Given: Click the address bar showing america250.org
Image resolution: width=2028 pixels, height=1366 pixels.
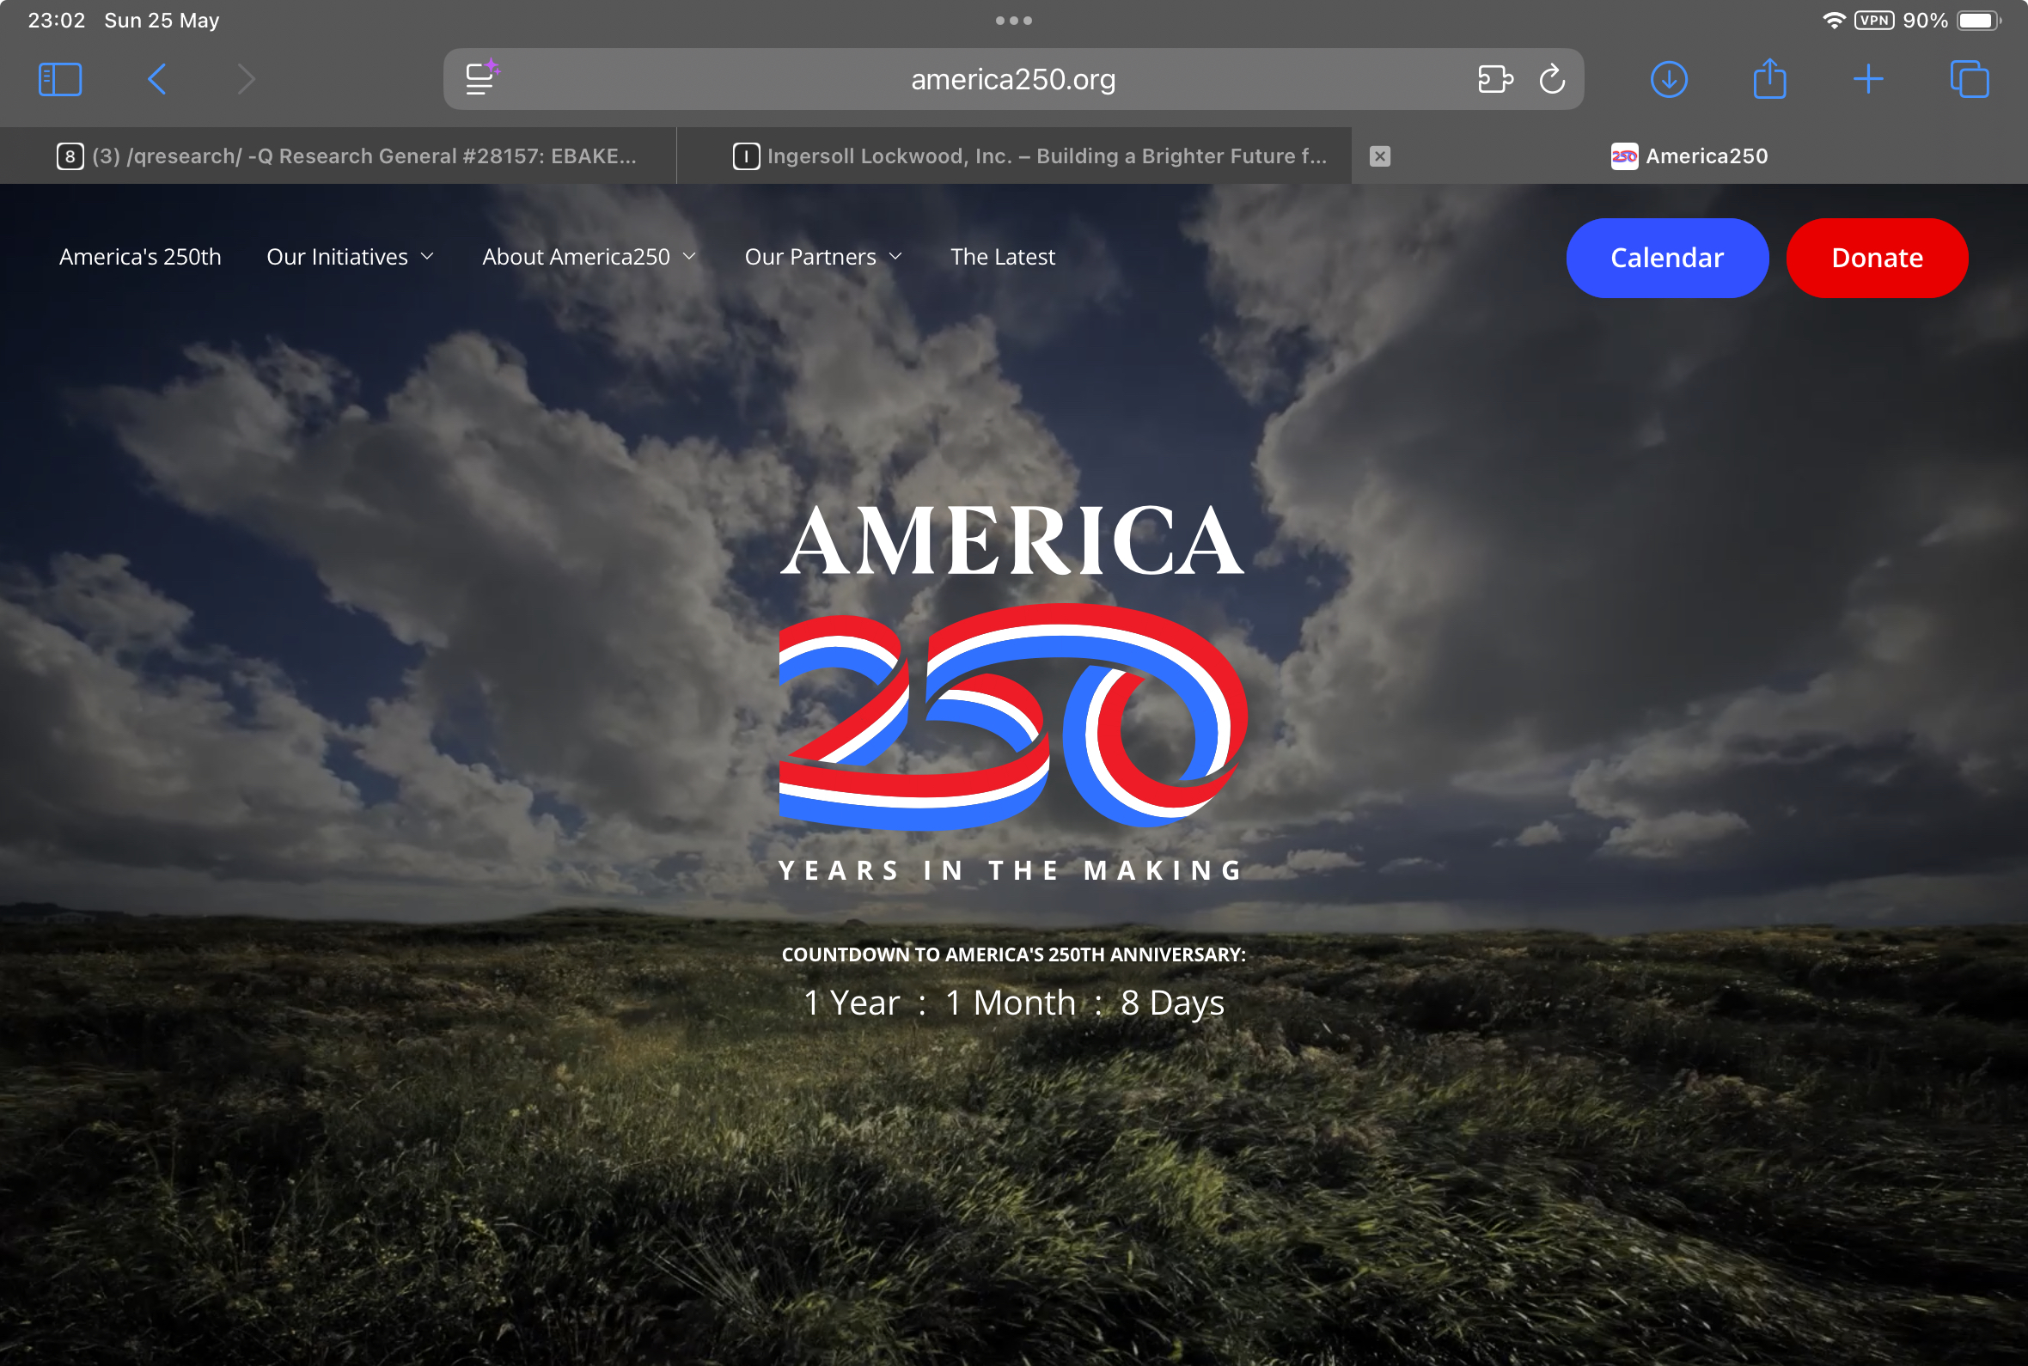Looking at the screenshot, I should click(1013, 79).
